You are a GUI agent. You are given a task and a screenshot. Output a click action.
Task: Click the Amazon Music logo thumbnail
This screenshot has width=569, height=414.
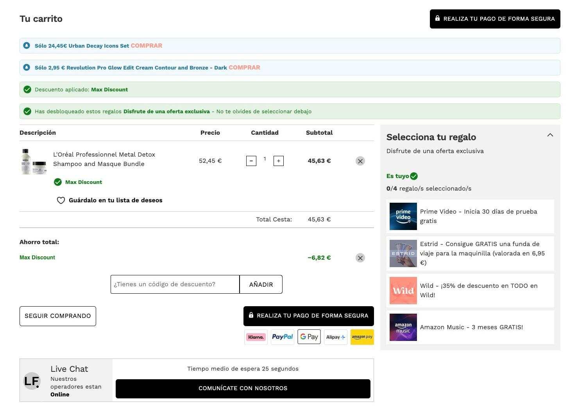(403, 327)
